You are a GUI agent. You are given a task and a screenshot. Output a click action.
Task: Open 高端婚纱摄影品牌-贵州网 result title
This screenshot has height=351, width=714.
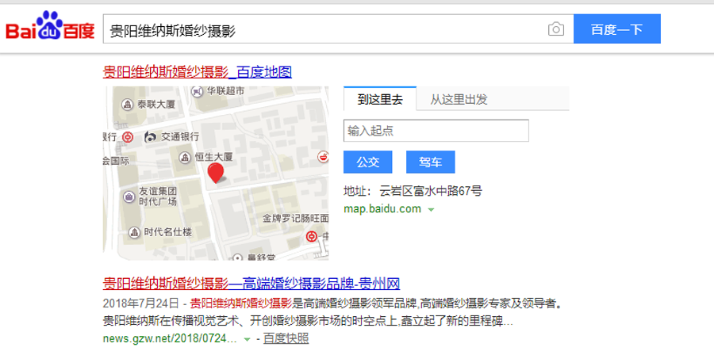(251, 284)
